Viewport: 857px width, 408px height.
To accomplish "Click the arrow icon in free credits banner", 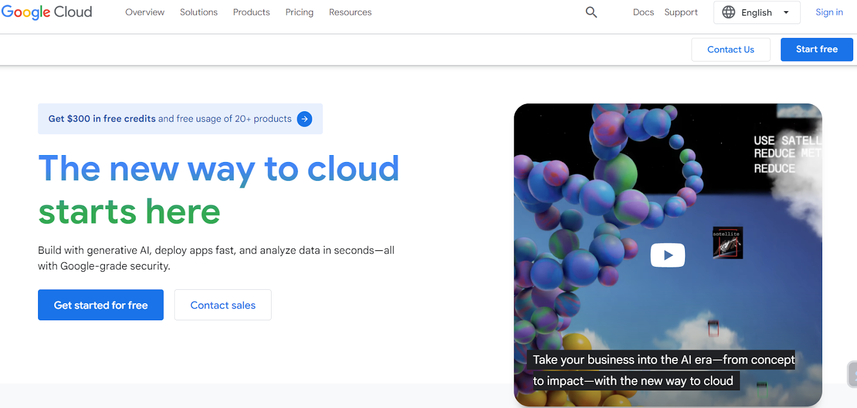I will pyautogui.click(x=305, y=119).
